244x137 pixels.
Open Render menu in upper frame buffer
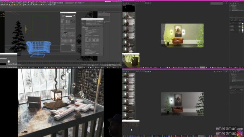click(138, 2)
